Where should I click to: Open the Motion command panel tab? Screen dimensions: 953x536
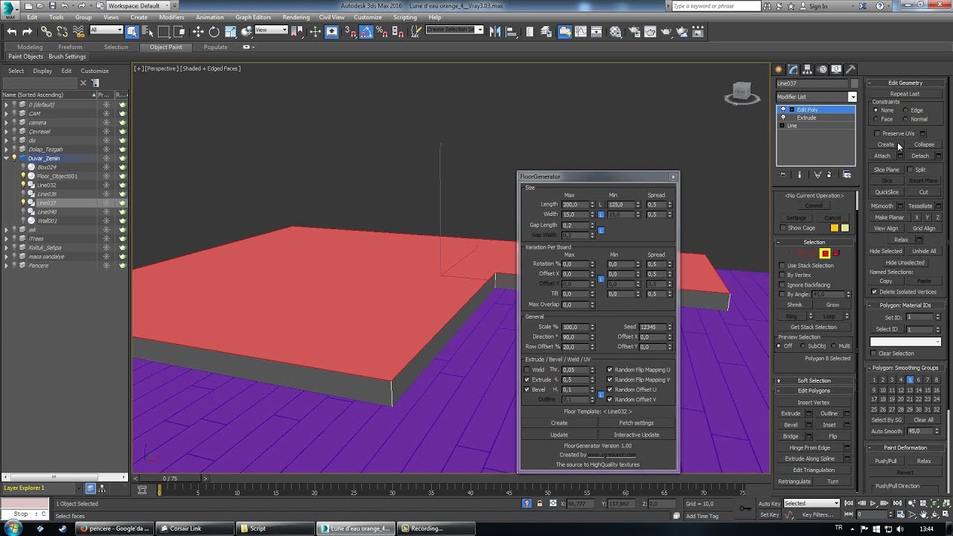tap(822, 69)
